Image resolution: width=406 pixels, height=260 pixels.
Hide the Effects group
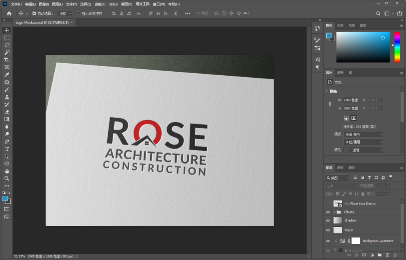point(328,212)
